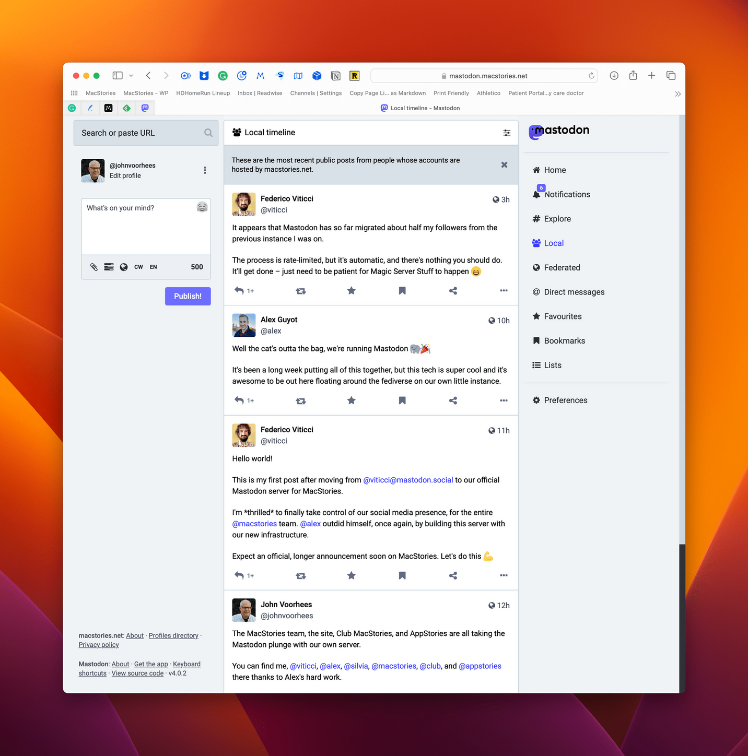This screenshot has height=756, width=748.
Task: Open the emoji picker in compose box
Action: pos(202,207)
